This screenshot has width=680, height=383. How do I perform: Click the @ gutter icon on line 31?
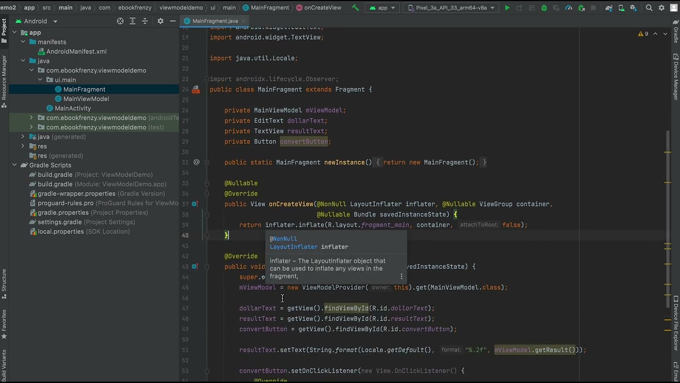[197, 162]
